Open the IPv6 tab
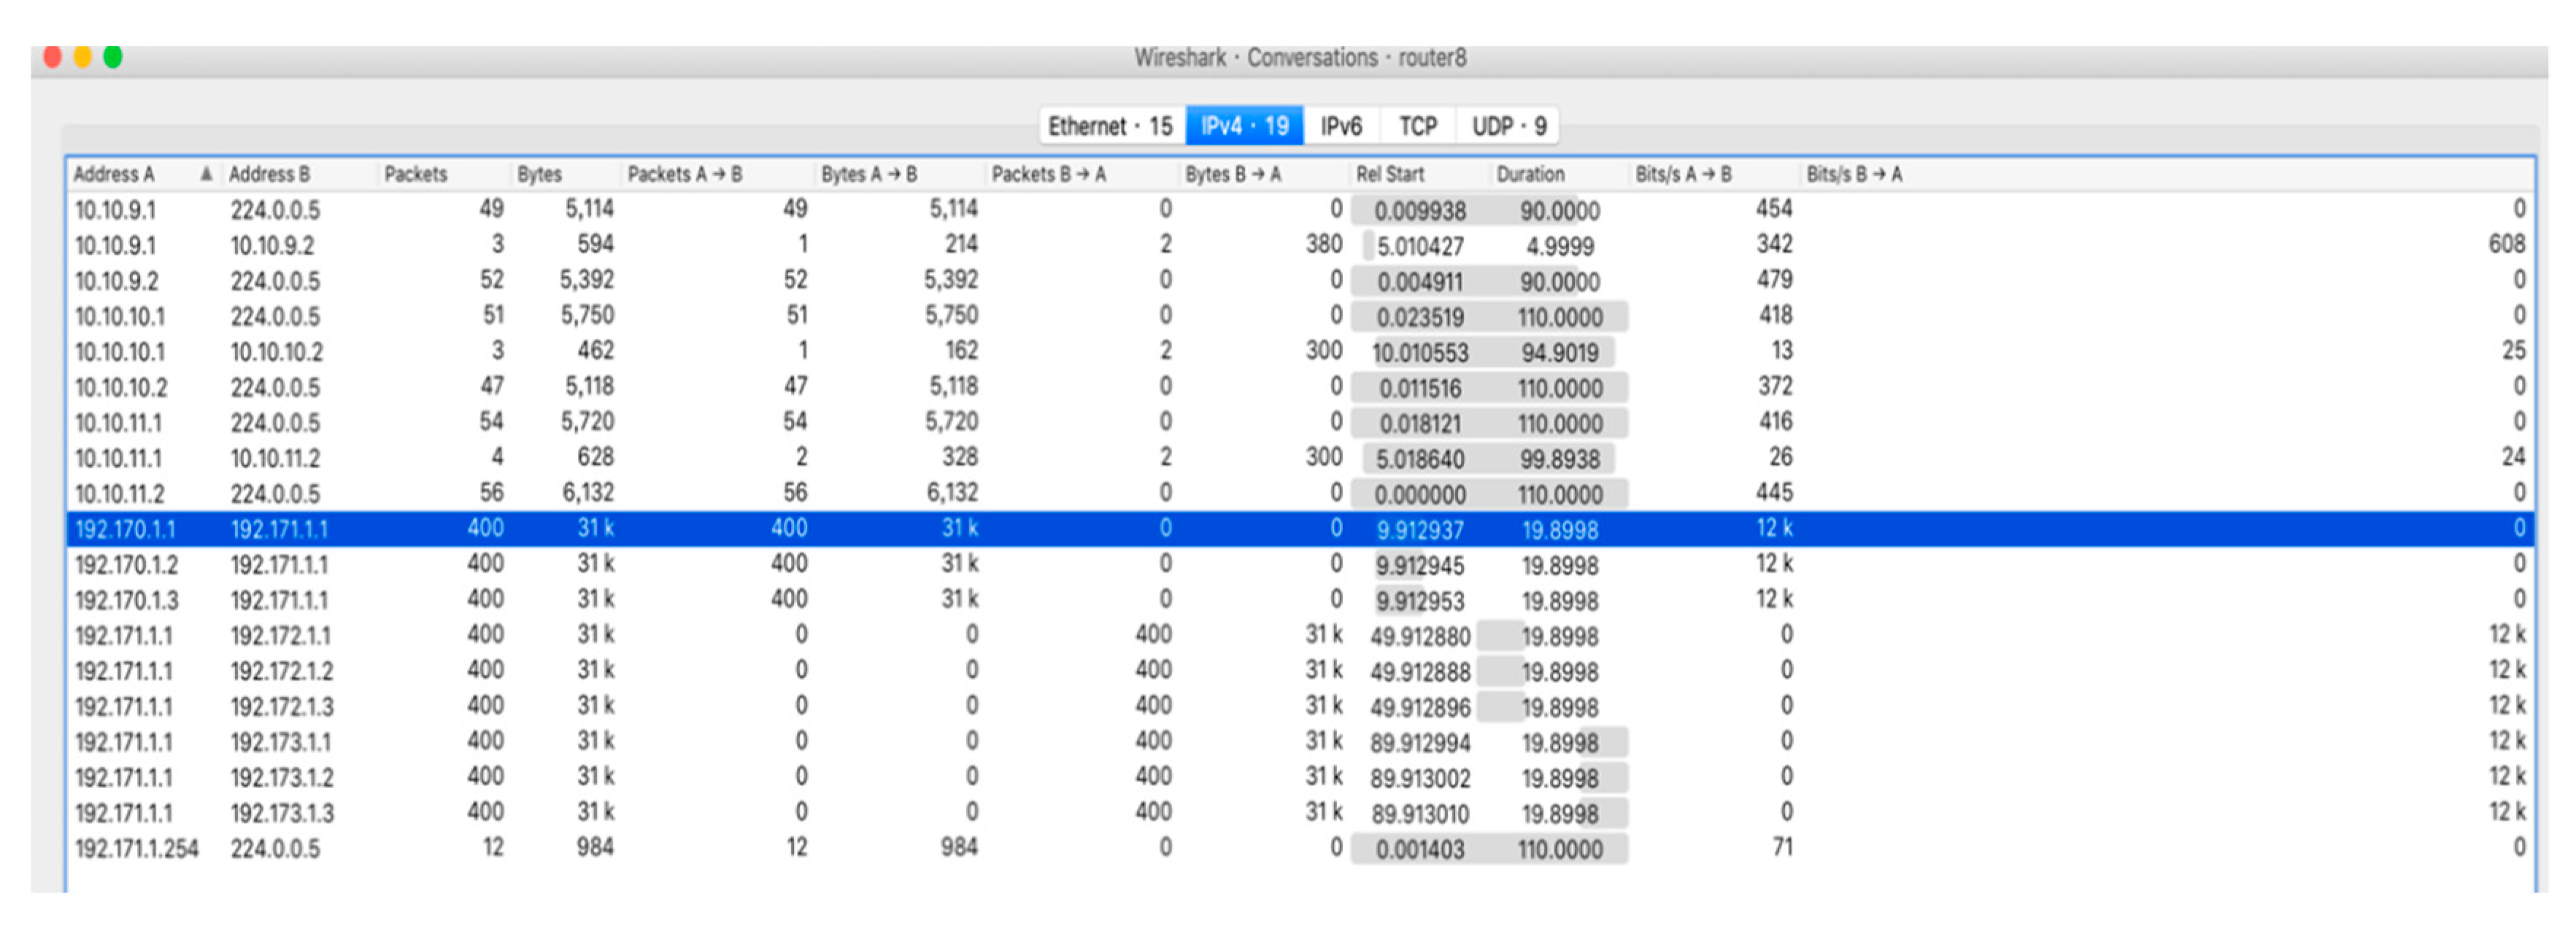 click(1341, 126)
